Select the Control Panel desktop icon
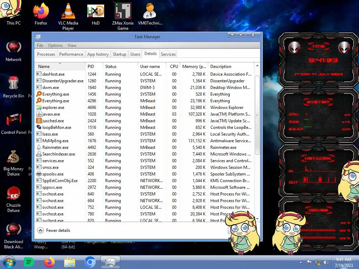This screenshot has width=359, height=269. (x=14, y=124)
